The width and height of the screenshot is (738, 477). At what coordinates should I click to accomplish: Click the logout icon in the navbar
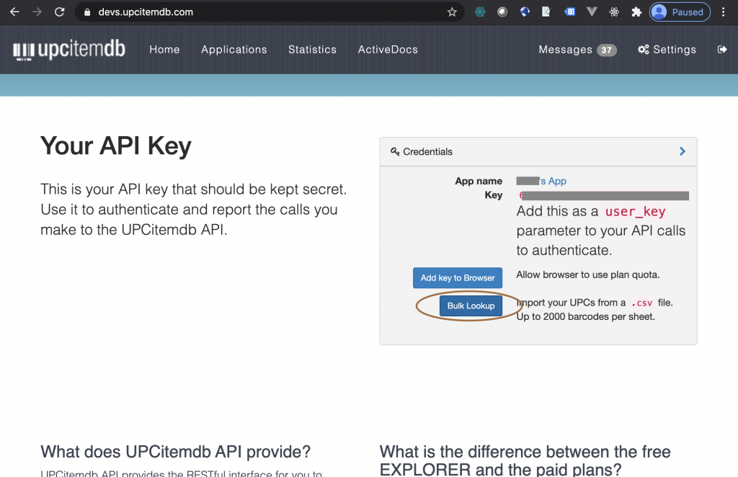(722, 50)
